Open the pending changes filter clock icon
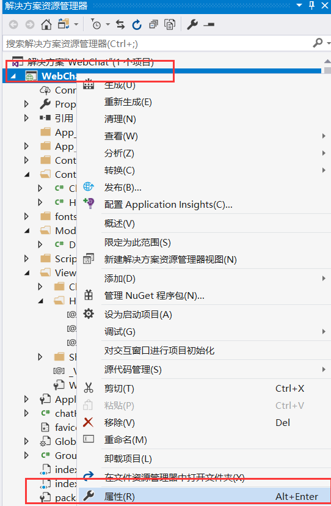The width and height of the screenshot is (331, 506). tap(96, 24)
